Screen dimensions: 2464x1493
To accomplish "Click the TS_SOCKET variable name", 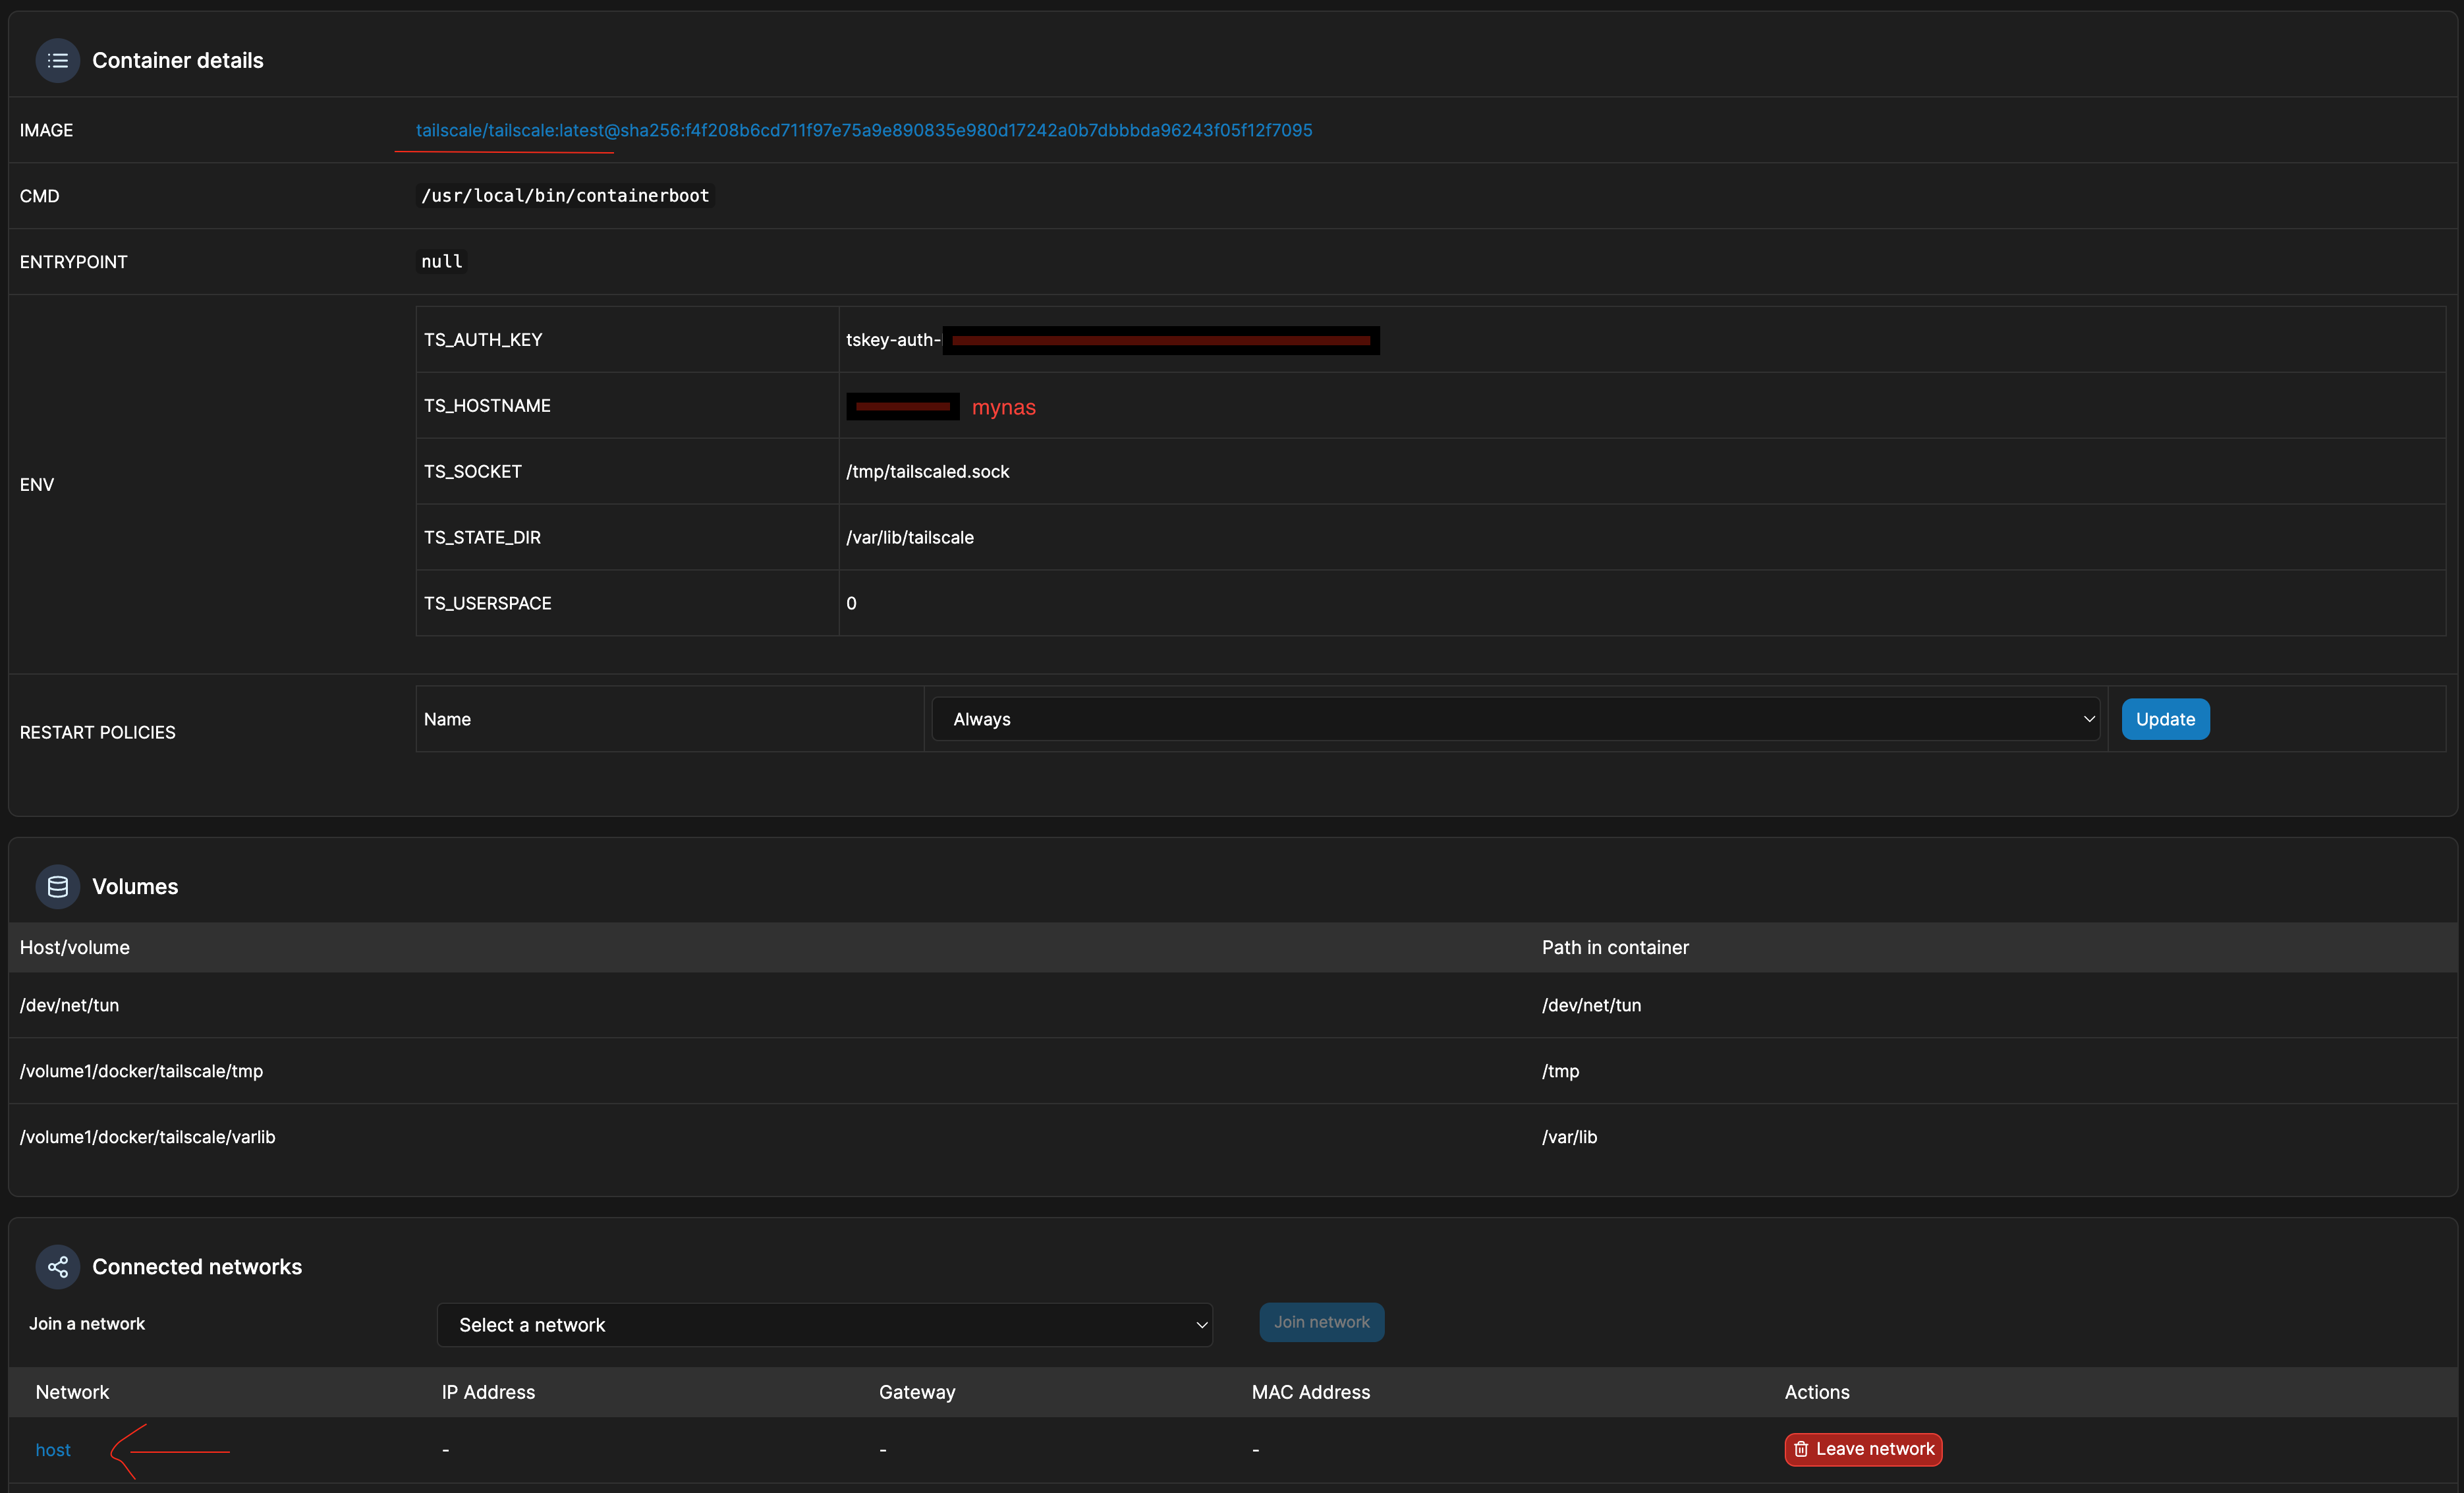I will [x=473, y=471].
